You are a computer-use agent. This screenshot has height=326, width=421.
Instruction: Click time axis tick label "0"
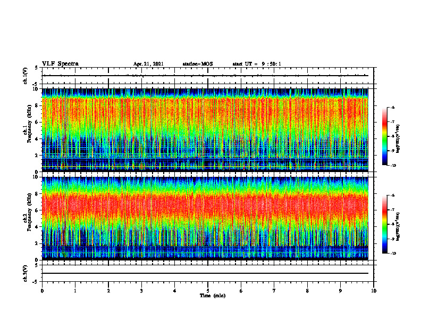pyautogui.click(x=42, y=291)
